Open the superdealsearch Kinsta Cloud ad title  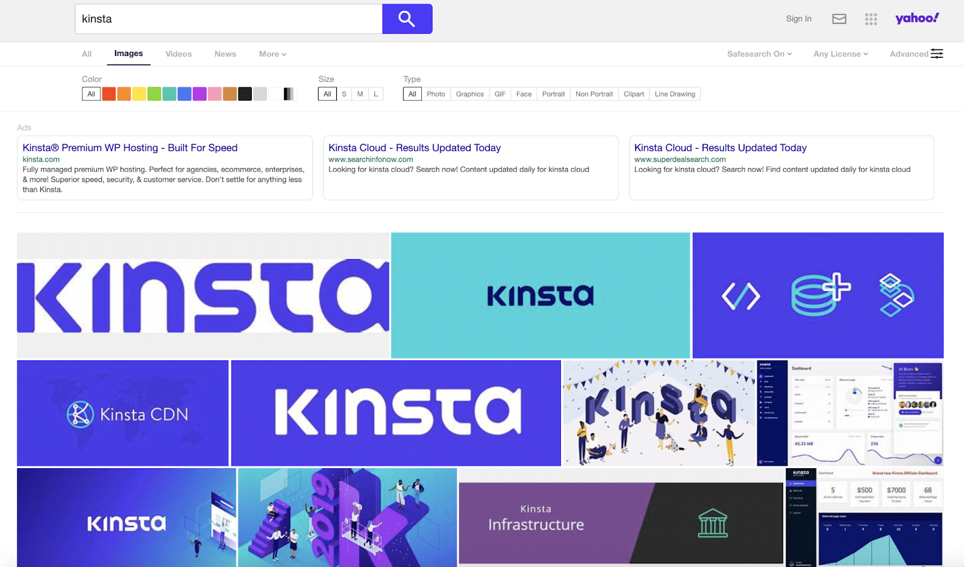pyautogui.click(x=721, y=148)
